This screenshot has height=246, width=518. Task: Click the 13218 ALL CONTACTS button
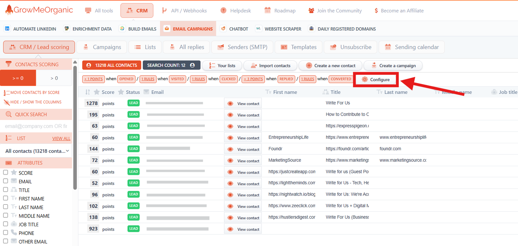click(x=112, y=65)
